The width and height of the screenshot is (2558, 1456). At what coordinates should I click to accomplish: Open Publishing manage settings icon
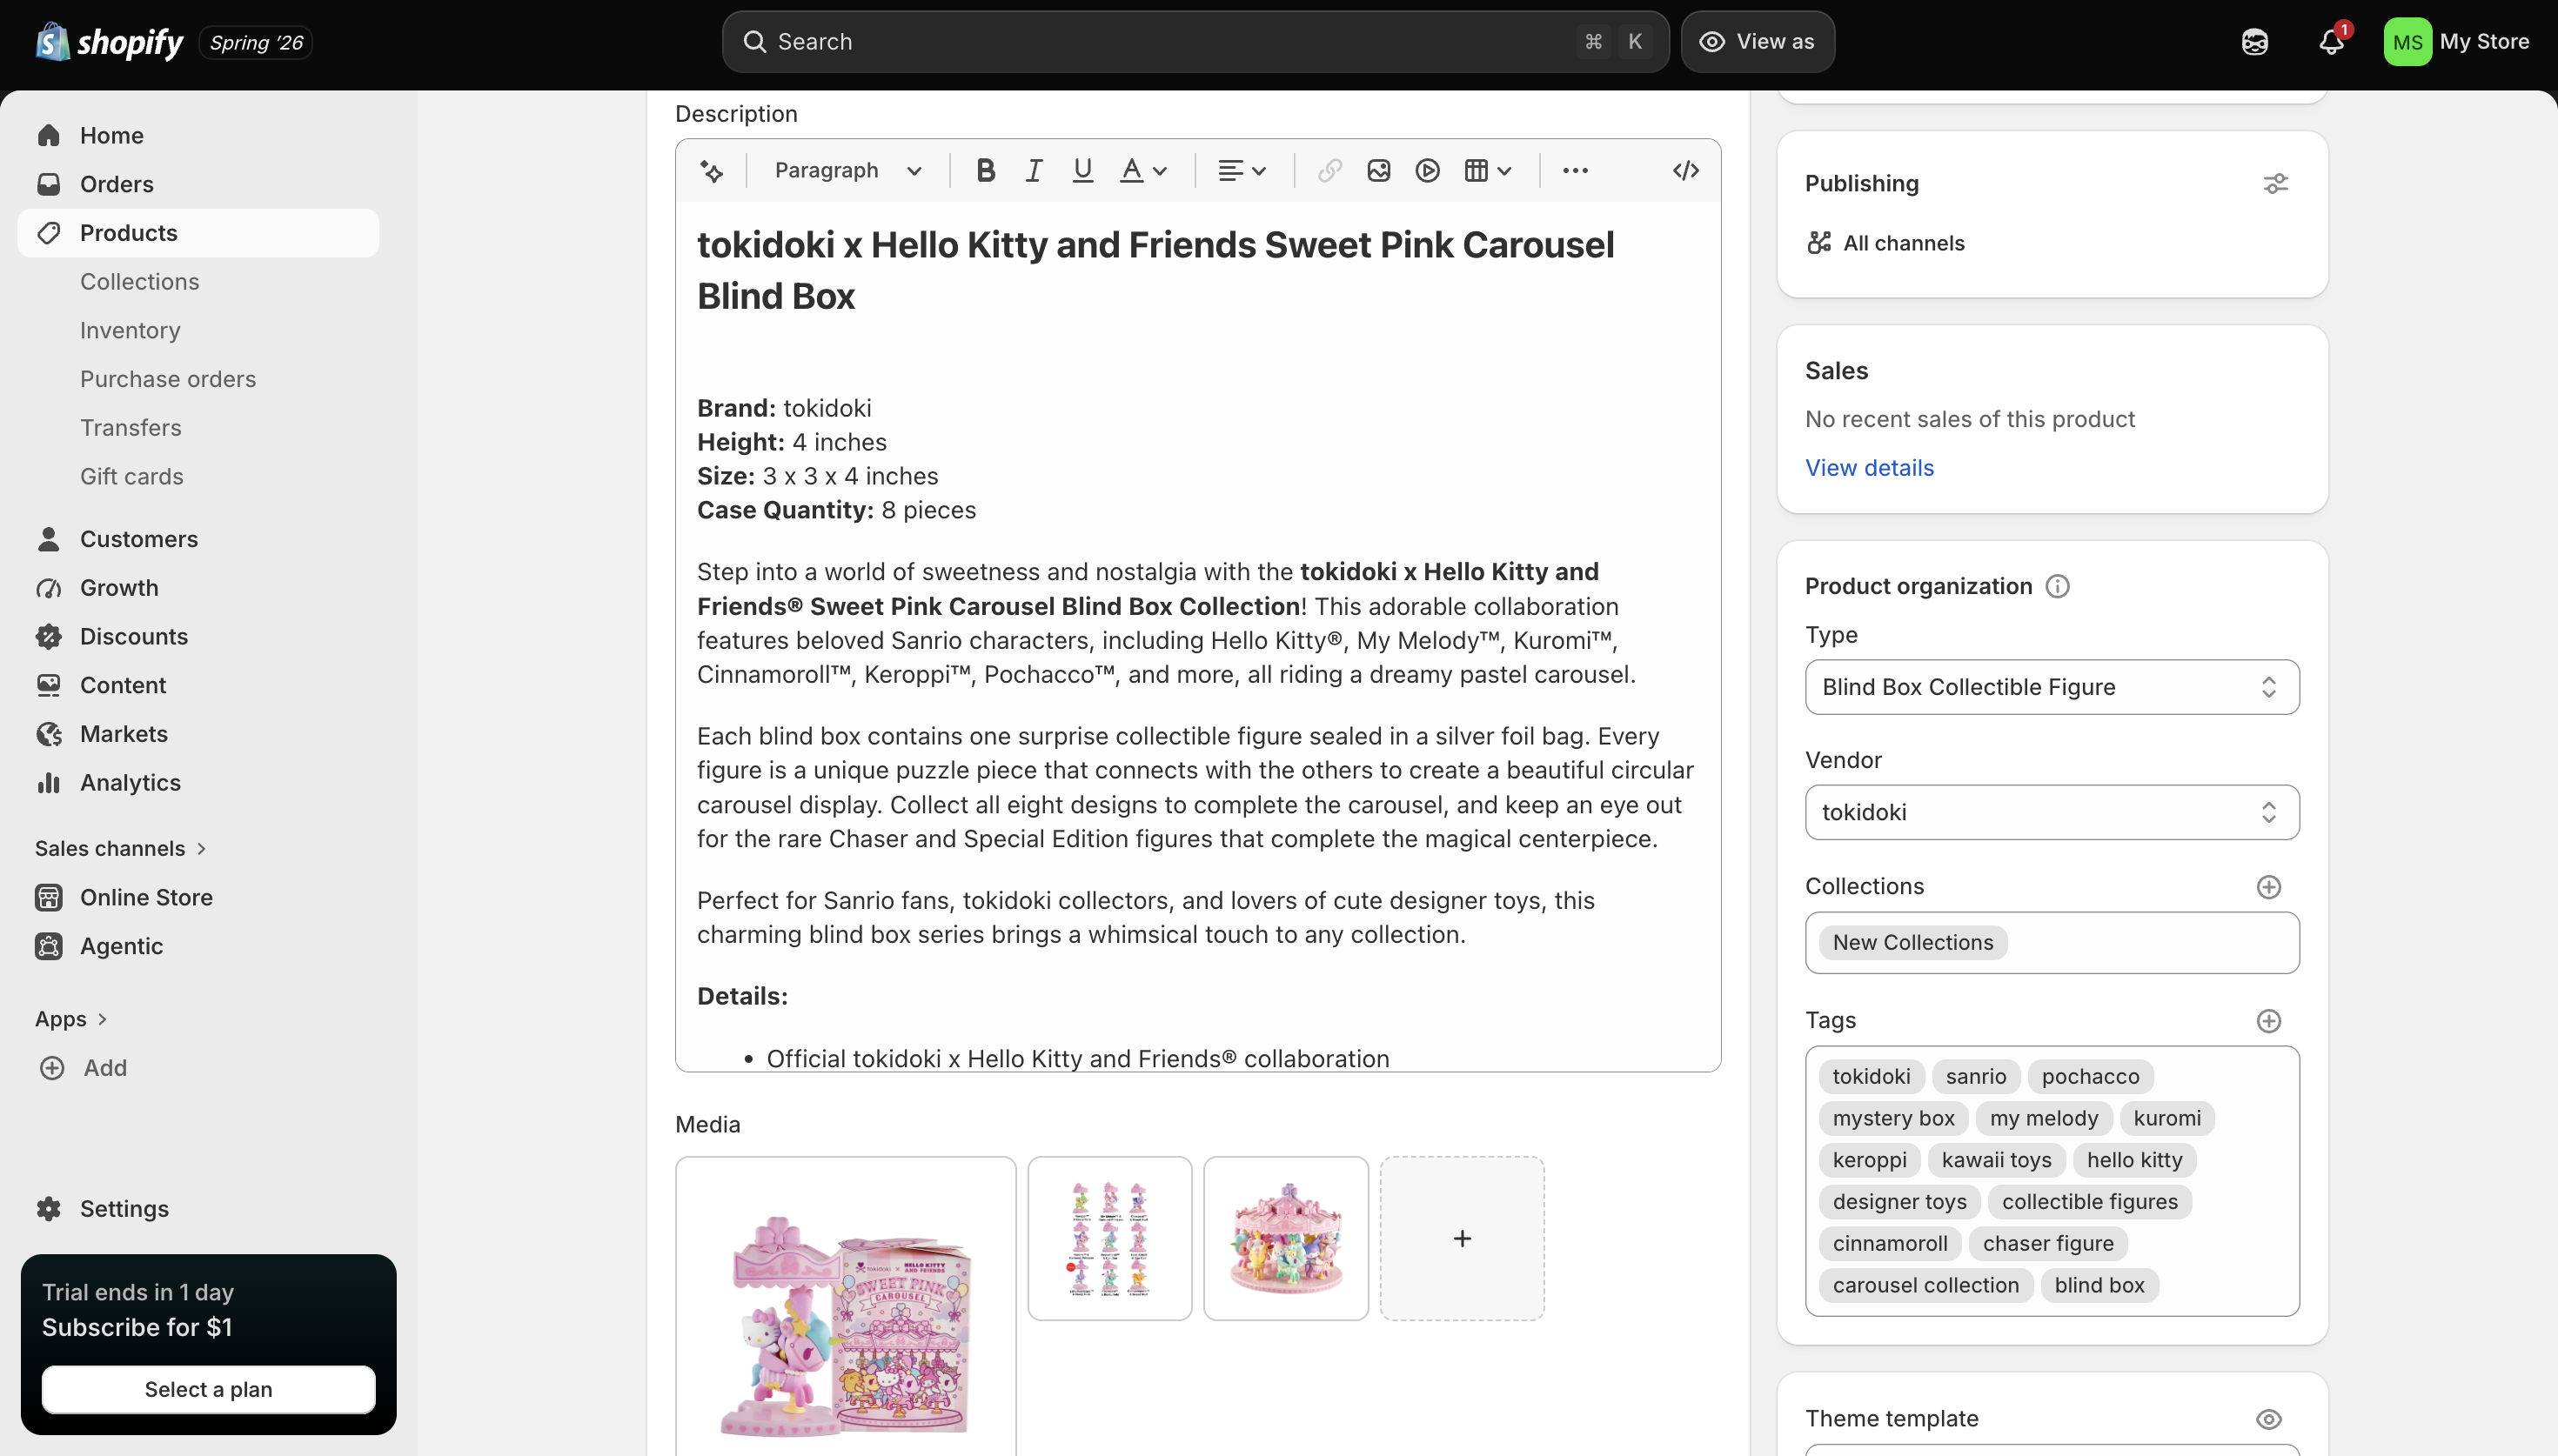point(2275,184)
